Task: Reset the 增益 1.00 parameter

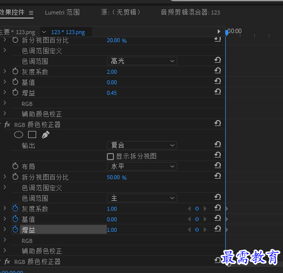Action: click(218, 228)
